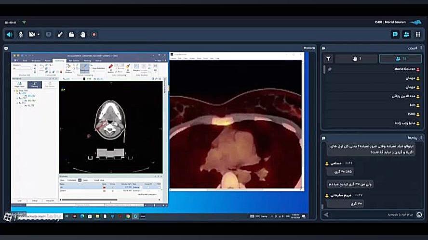Click the Load button at bottom of workspace
Screen dimensions: 428x240
[x=20, y=201]
